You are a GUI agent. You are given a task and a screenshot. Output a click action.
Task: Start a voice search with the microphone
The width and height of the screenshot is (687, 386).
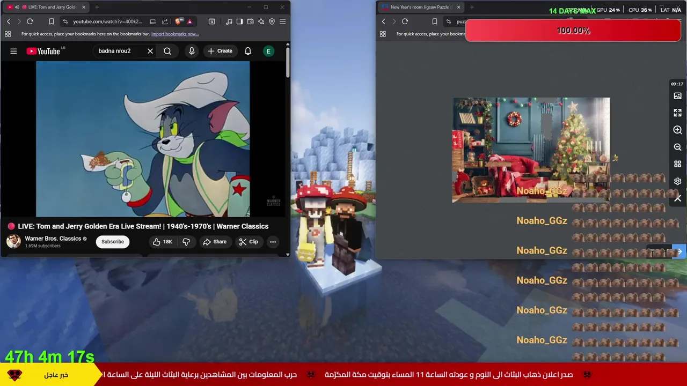pyautogui.click(x=192, y=51)
